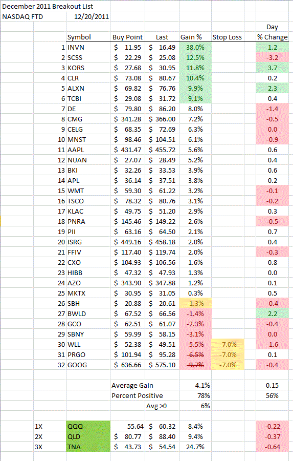Select the SBNY symbol cell
The image size is (293, 461).
pos(88,334)
